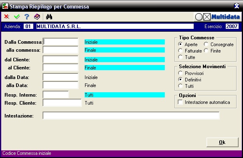Select the Fatturate radio button
Image resolution: width=243 pixels, height=158 pixels.
pyautogui.click(x=180, y=51)
